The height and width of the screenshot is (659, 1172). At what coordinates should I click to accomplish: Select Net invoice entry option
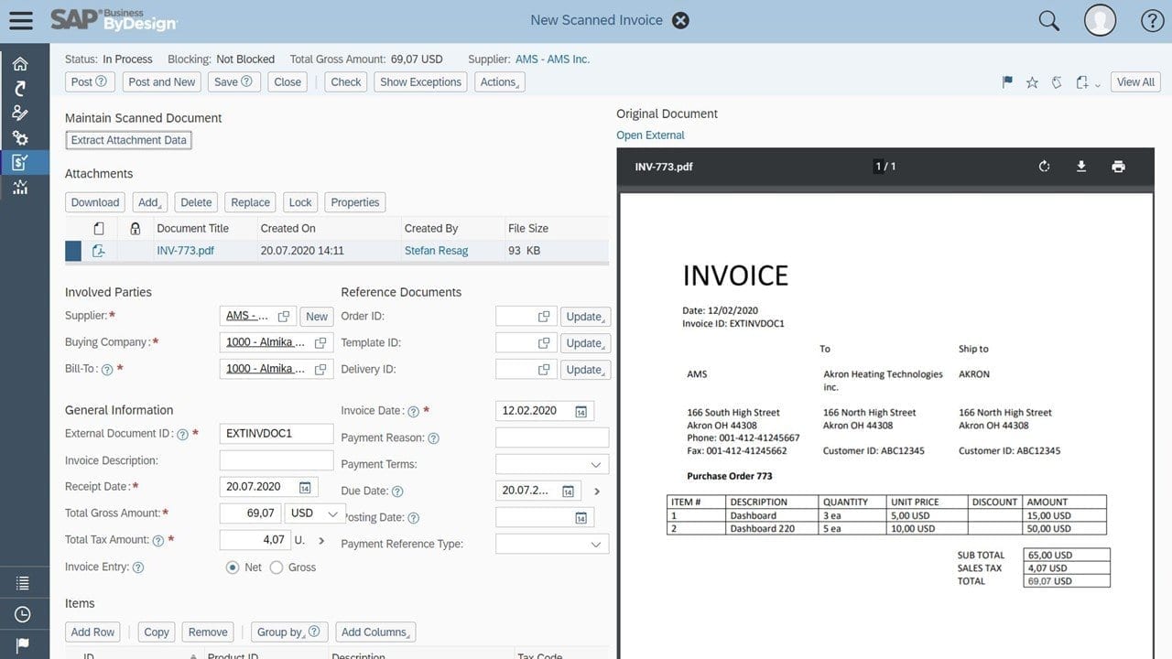pyautogui.click(x=233, y=567)
